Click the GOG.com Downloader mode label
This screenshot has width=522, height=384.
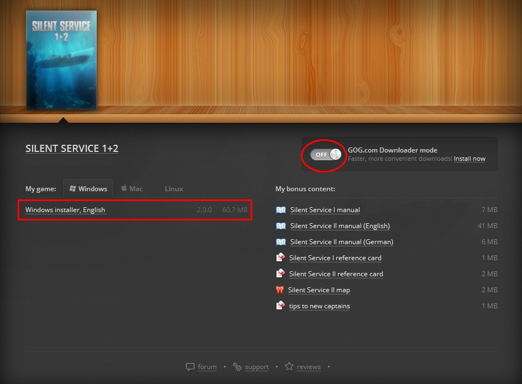point(393,150)
